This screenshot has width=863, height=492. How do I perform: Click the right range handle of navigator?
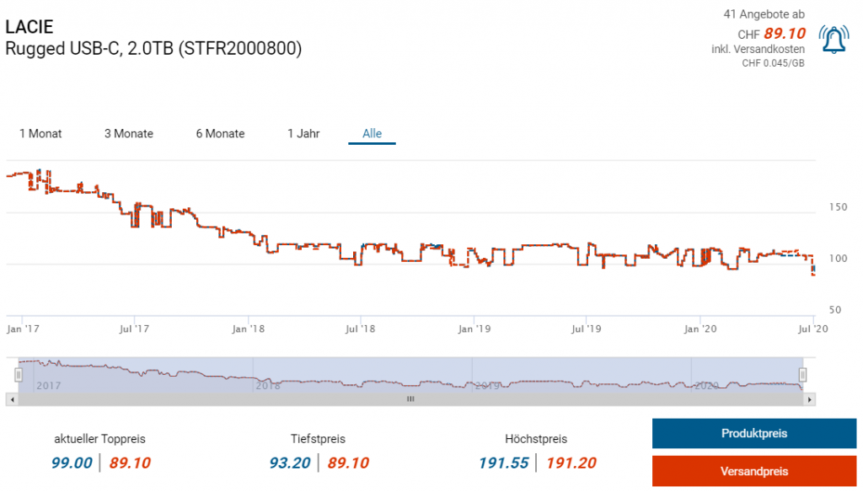tap(803, 375)
